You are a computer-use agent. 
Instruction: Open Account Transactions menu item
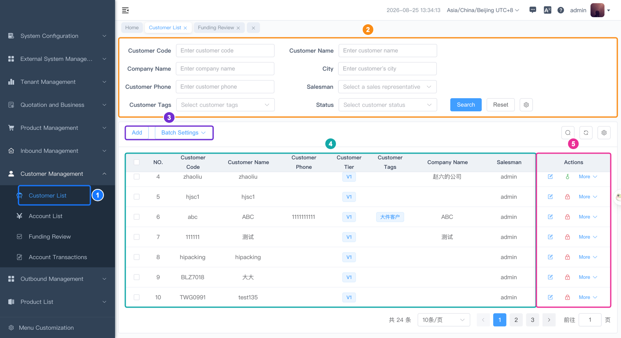tap(57, 257)
